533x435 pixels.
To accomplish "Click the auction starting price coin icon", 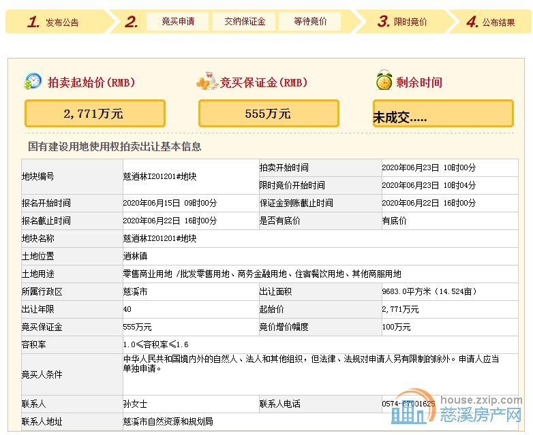I will click(32, 82).
